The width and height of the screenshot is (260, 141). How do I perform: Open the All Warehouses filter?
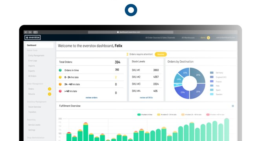pyautogui.click(x=188, y=38)
